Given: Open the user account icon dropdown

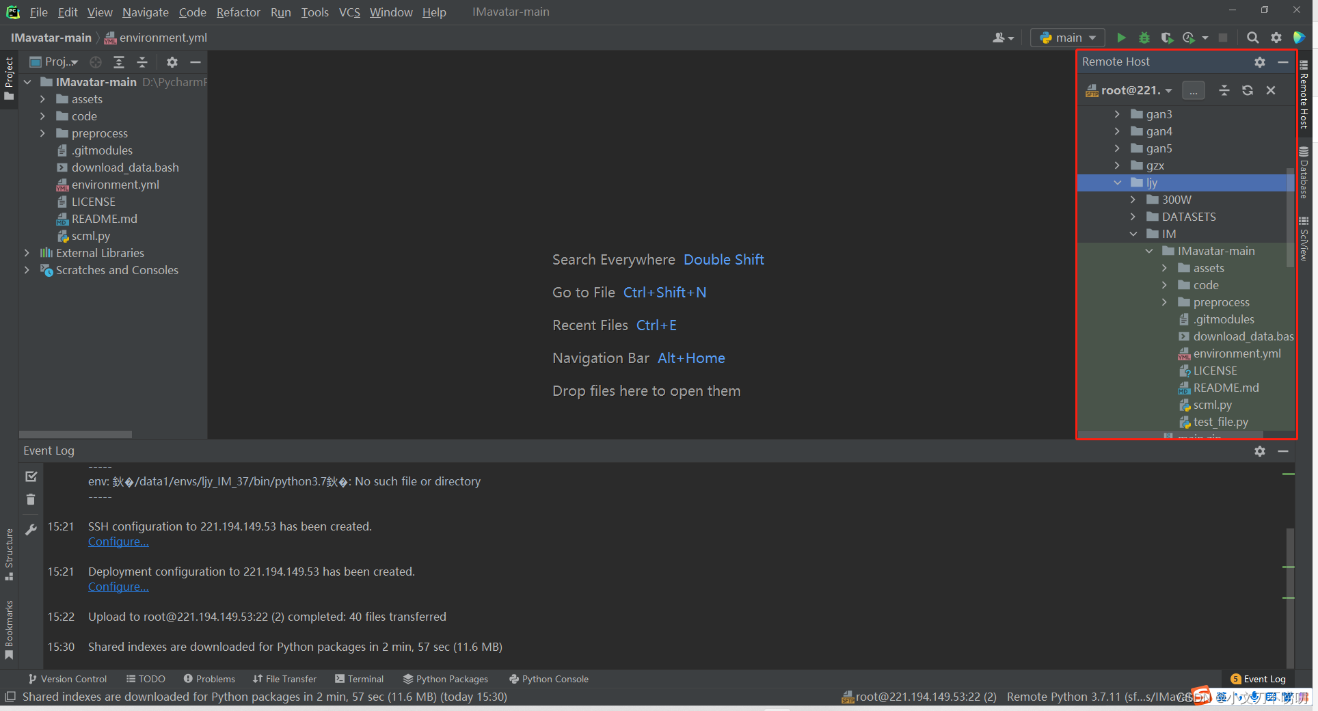Looking at the screenshot, I should click(x=1003, y=38).
